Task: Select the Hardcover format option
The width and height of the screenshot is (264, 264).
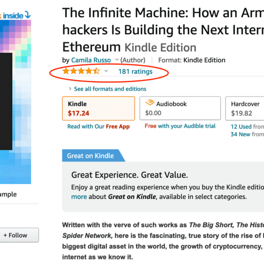Action: click(245, 108)
